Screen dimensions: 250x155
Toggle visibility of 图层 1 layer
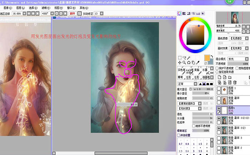(x=219, y=88)
